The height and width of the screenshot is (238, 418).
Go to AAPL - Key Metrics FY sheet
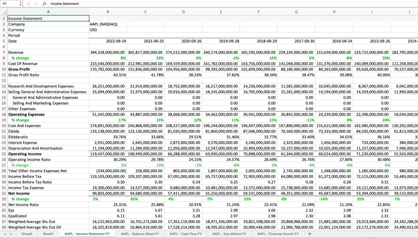229,234
